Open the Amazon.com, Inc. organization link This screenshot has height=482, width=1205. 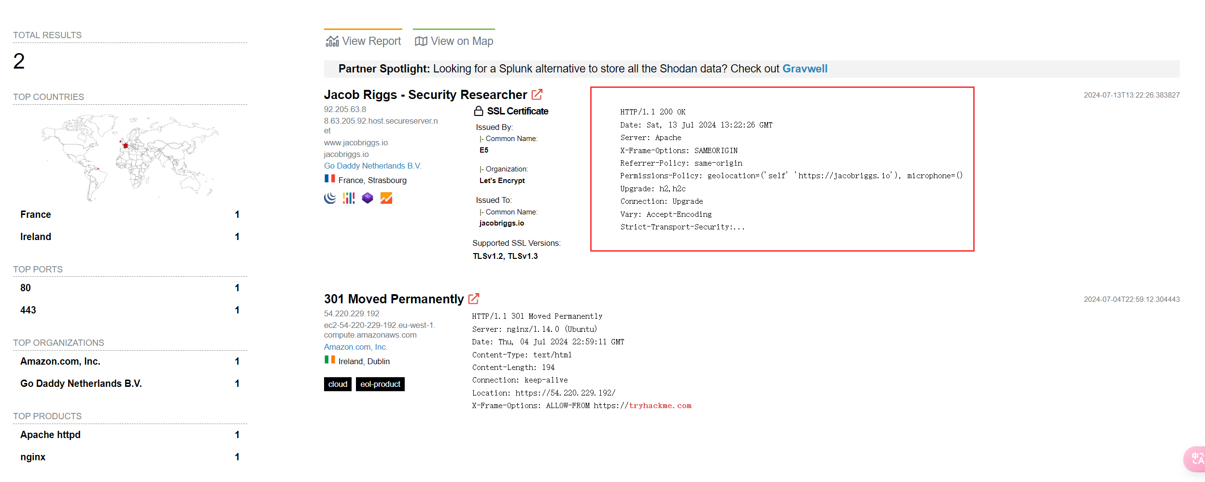click(x=355, y=347)
